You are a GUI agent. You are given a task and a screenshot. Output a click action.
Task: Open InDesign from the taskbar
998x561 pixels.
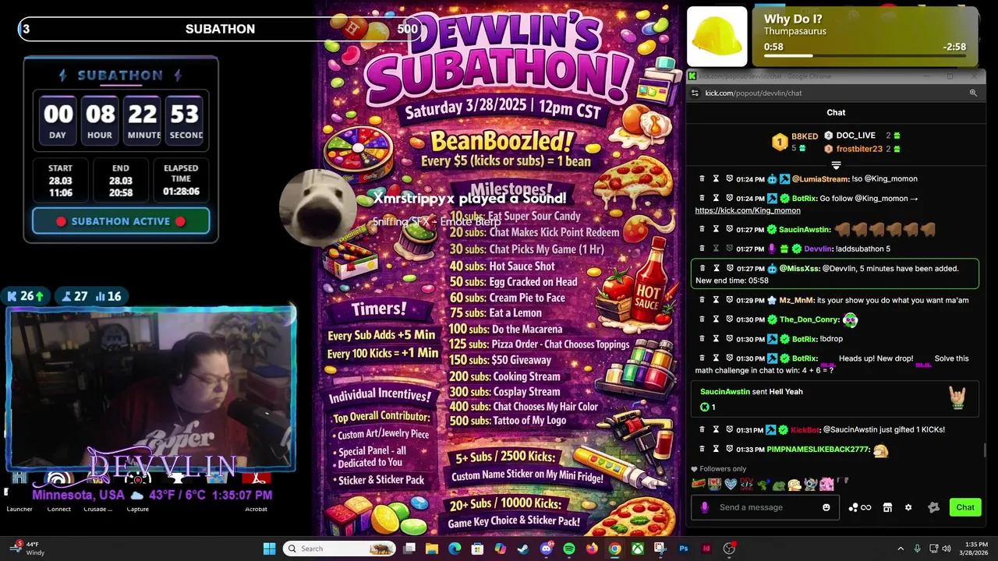[x=706, y=549]
